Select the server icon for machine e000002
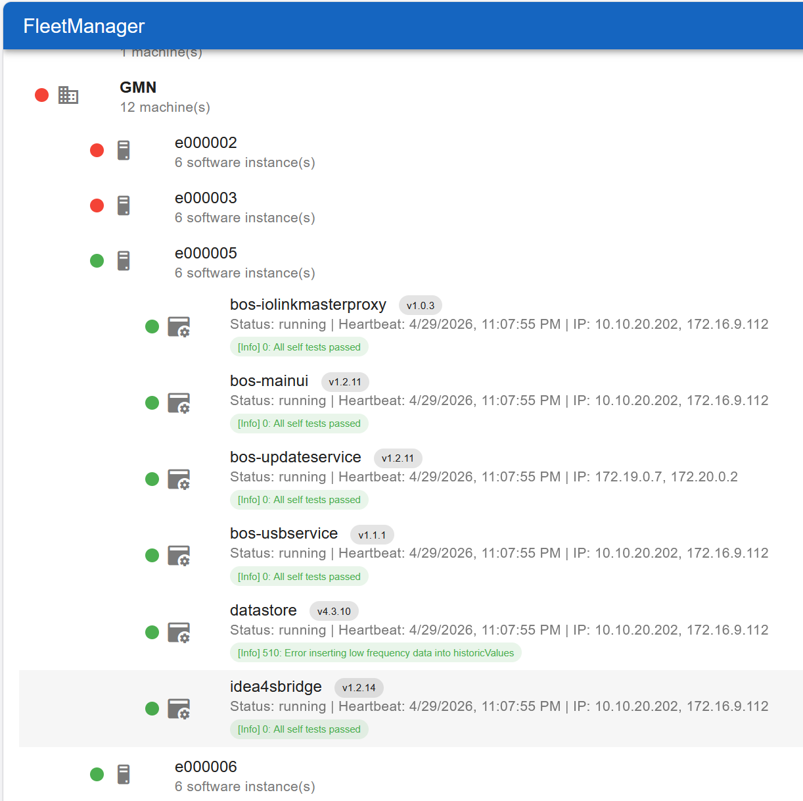This screenshot has width=803, height=801. tap(123, 150)
